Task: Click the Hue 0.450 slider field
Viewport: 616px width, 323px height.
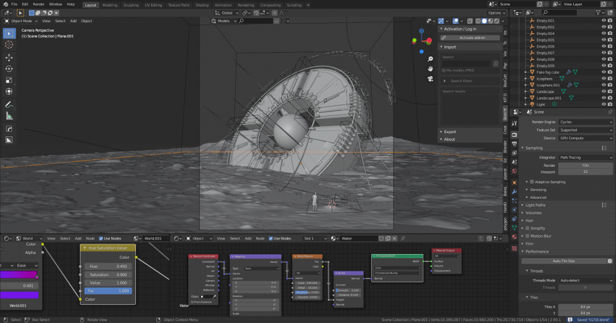Action: pyautogui.click(x=108, y=266)
